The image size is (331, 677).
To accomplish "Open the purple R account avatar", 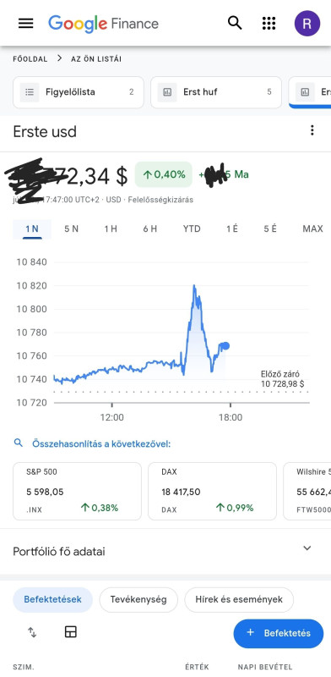I will point(307,24).
